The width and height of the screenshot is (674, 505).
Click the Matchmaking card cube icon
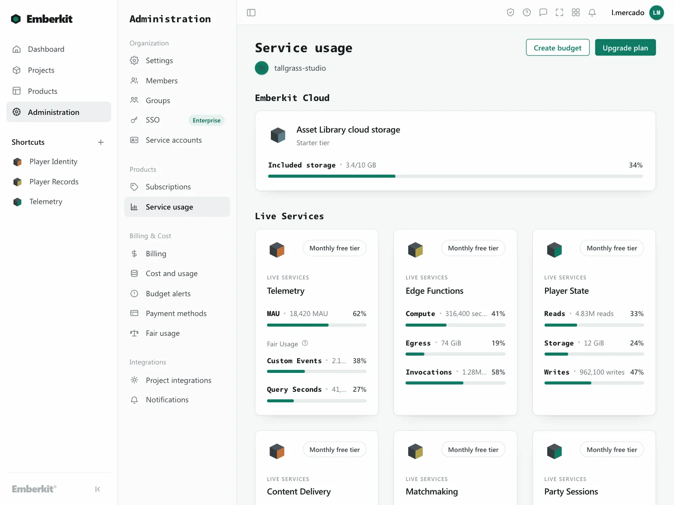click(415, 451)
